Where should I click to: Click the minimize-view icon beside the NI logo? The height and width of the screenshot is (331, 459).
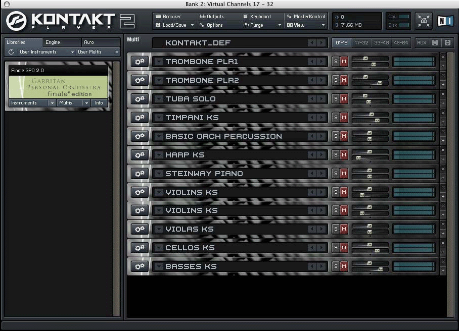[424, 21]
